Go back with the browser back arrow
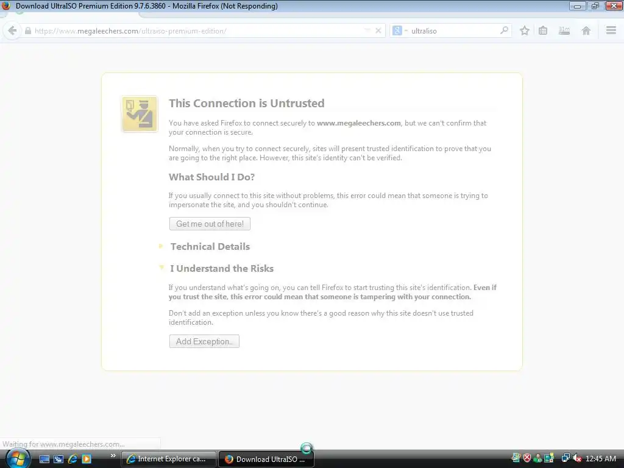This screenshot has height=468, width=624. coord(12,30)
